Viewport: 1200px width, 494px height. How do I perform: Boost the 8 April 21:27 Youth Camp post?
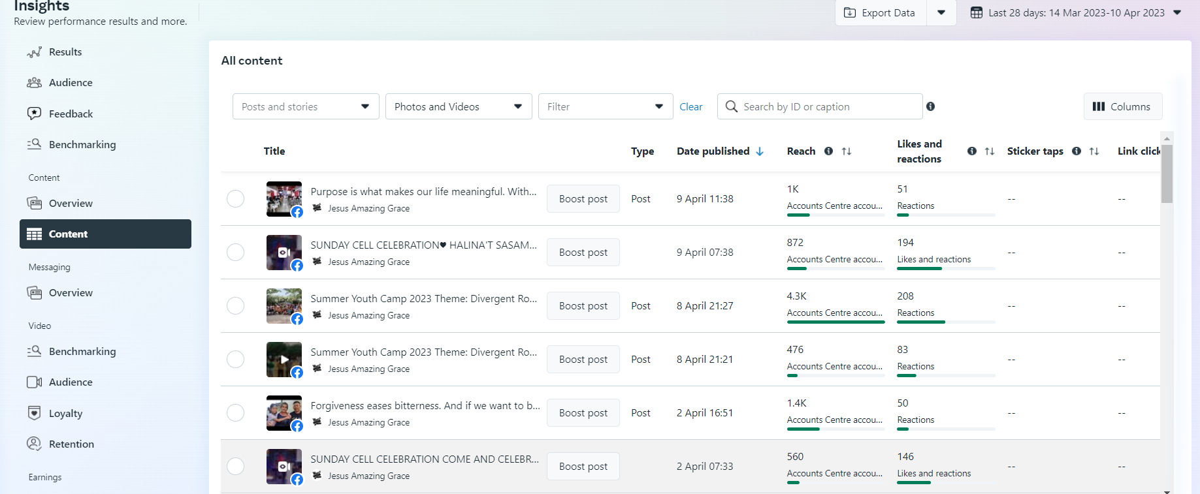[x=583, y=305]
